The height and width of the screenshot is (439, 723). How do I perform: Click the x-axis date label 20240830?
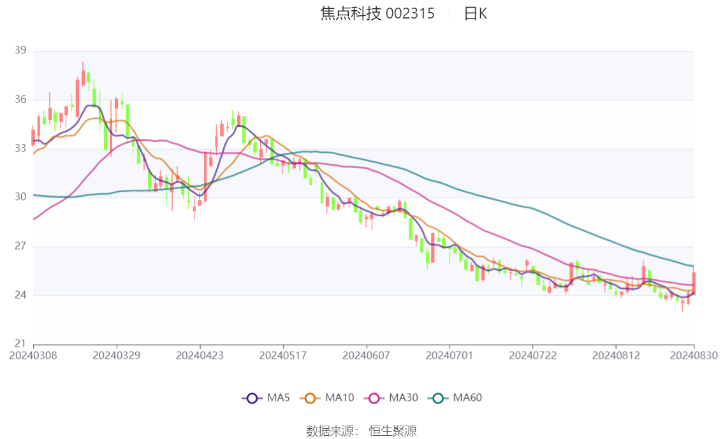tap(694, 356)
